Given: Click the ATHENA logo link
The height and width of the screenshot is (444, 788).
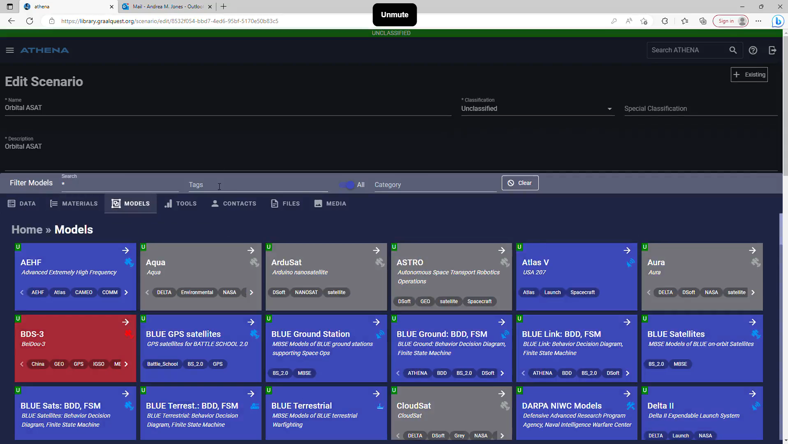Looking at the screenshot, I should pos(44,50).
